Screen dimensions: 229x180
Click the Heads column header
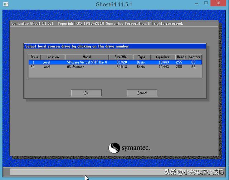[x=181, y=57]
